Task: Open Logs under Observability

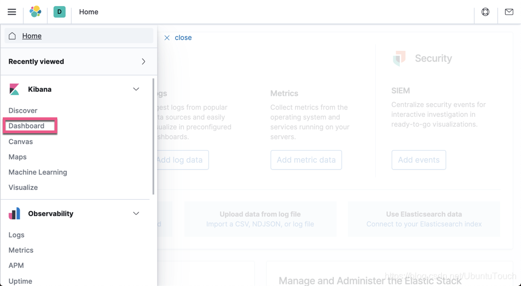Action: [16, 235]
